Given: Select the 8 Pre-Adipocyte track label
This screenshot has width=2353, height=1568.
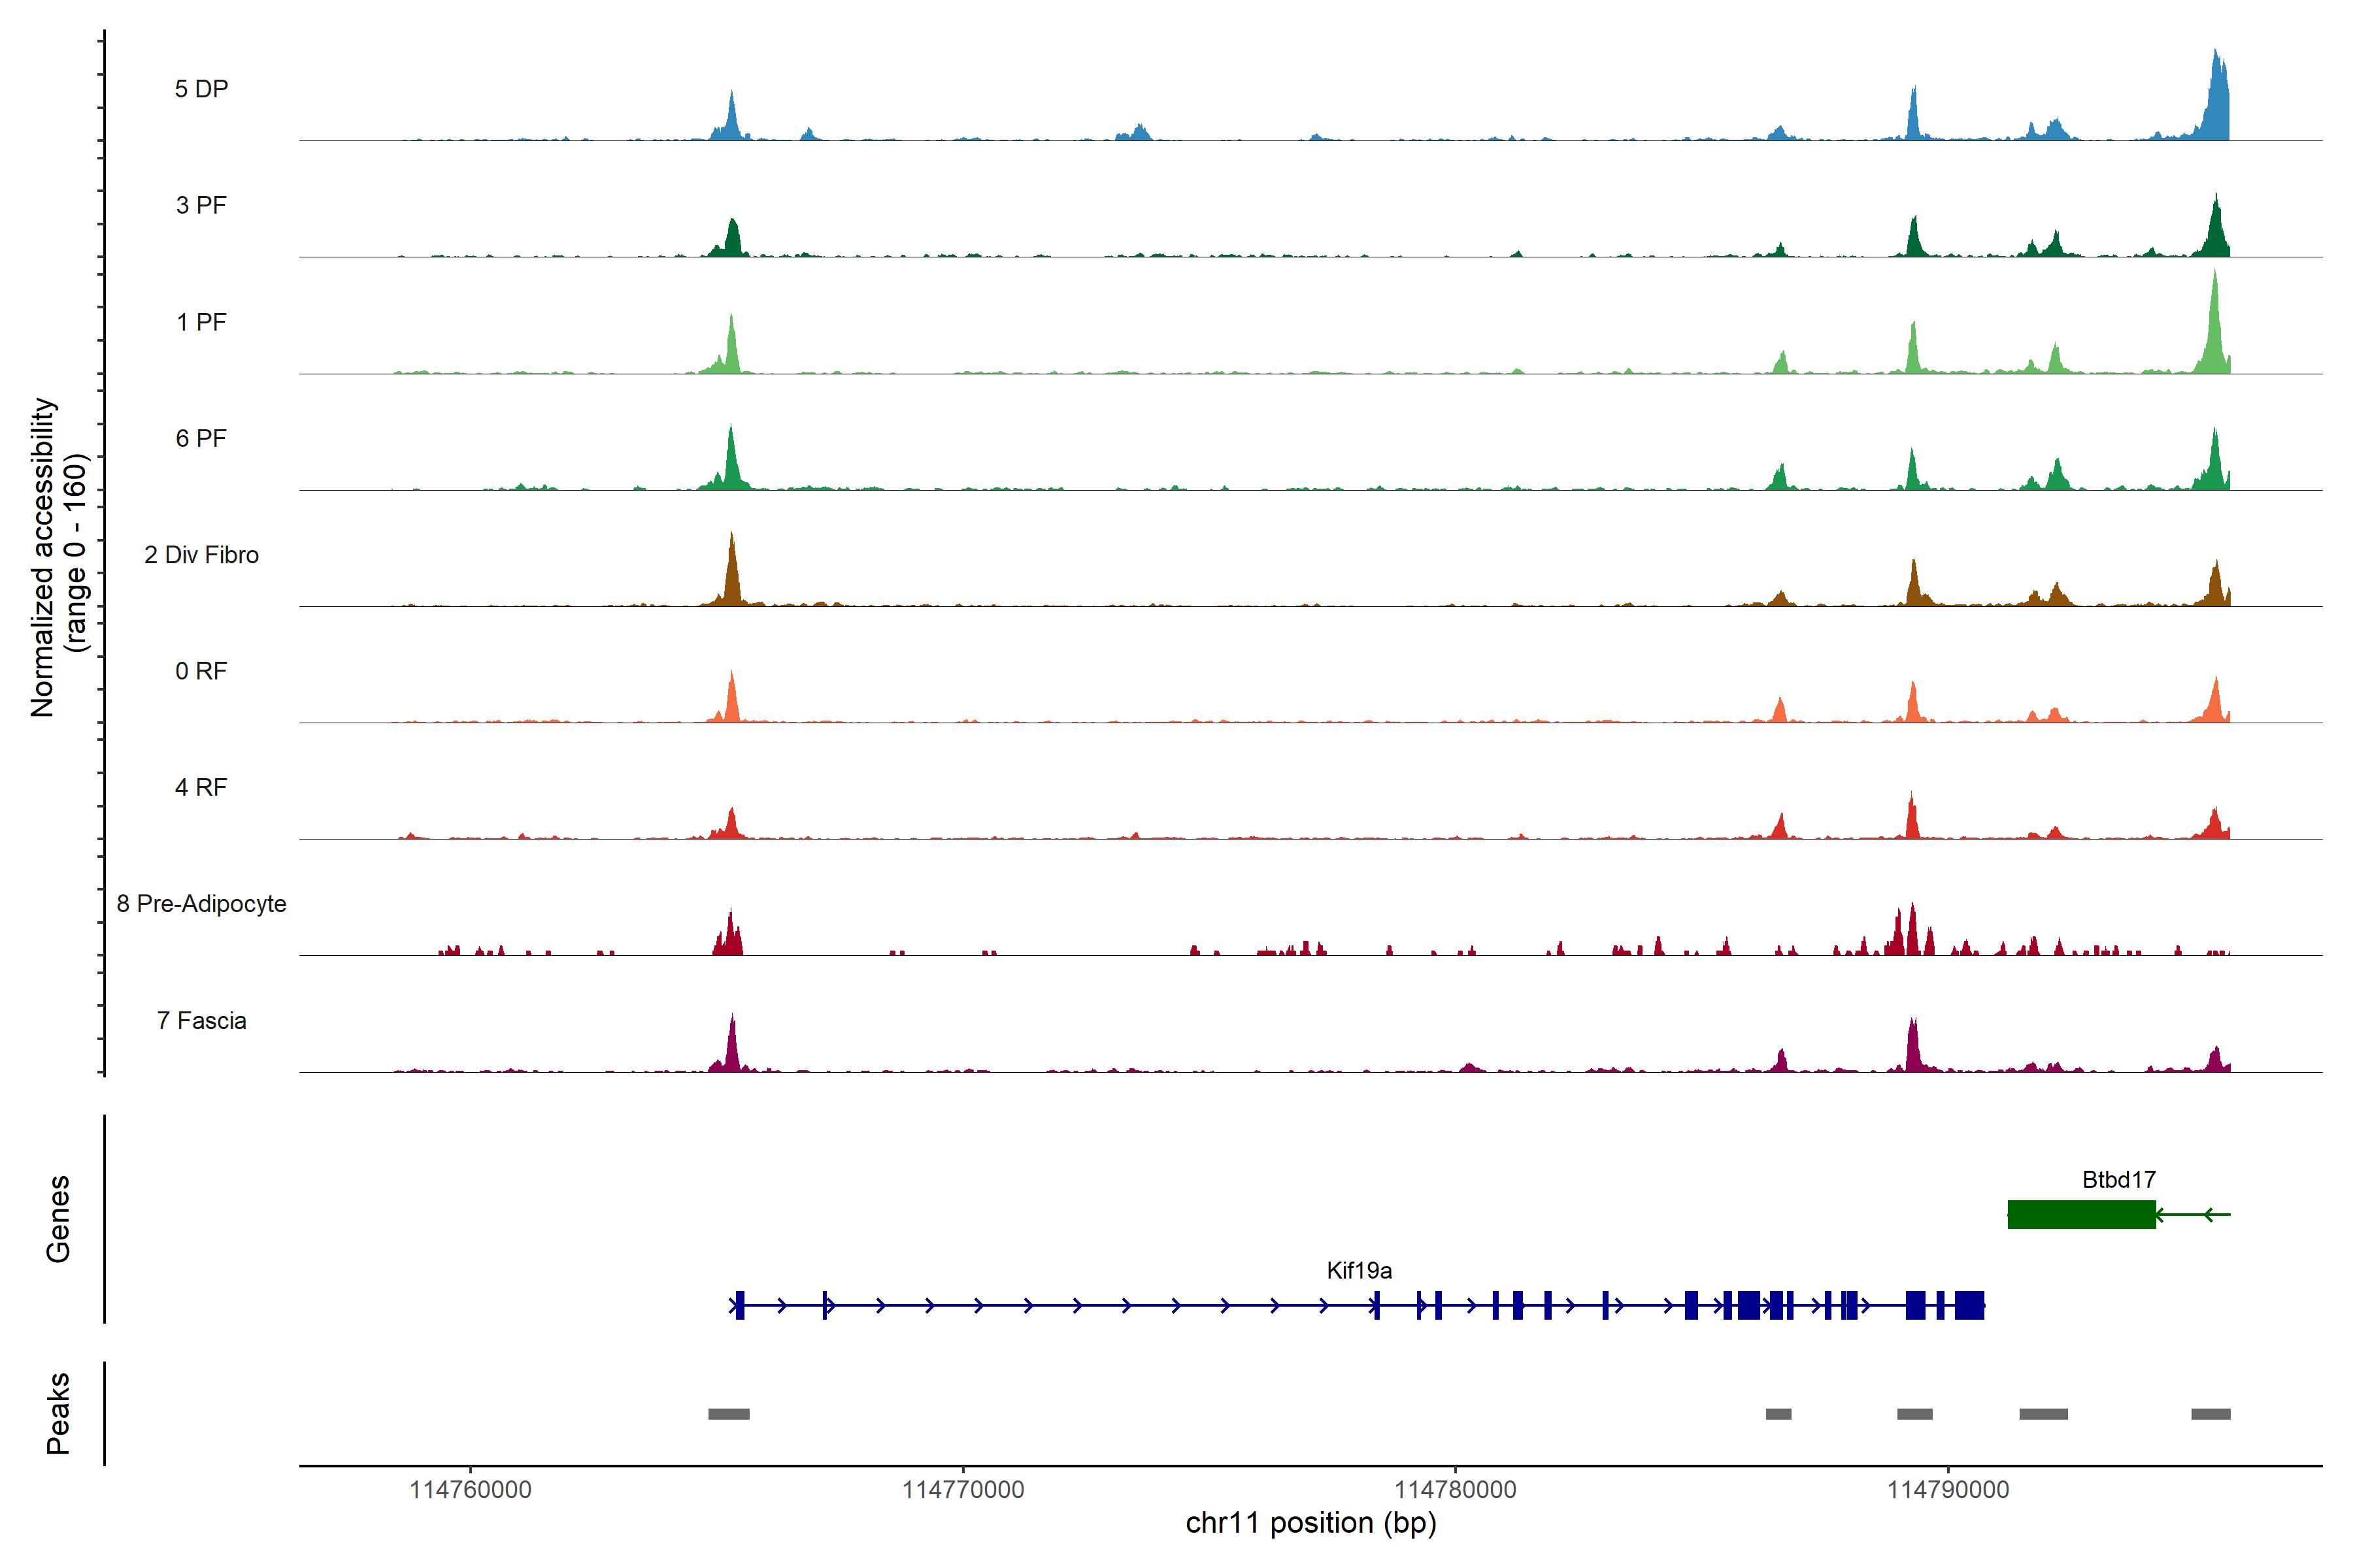Looking at the screenshot, I should pos(201,903).
